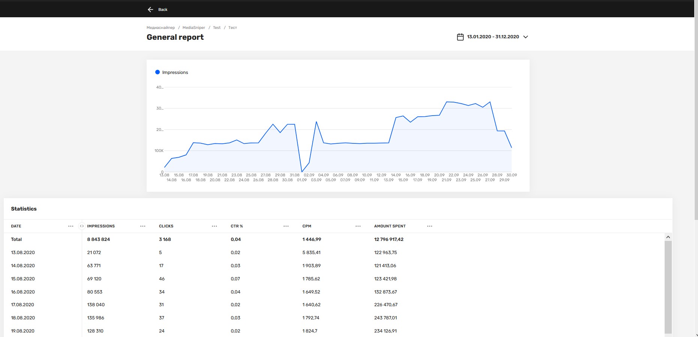Click impressions value 138 040
698x337 pixels.
96,305
